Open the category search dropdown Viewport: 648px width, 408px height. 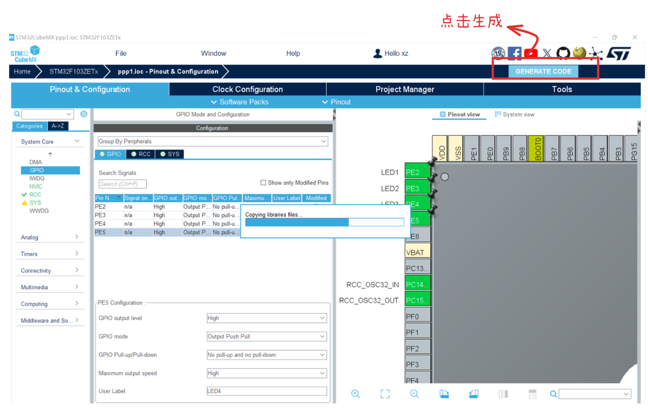click(x=69, y=114)
